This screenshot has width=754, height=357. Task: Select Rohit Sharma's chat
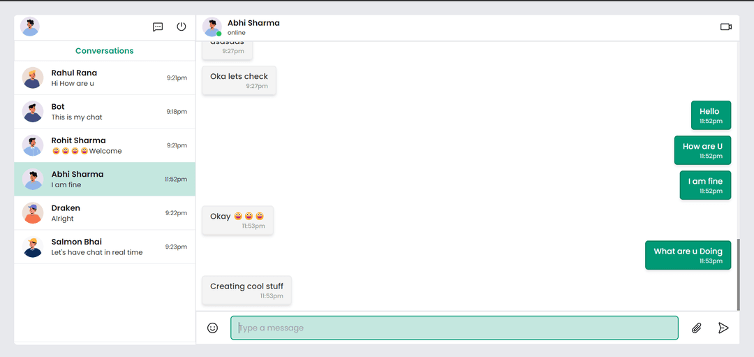pyautogui.click(x=105, y=145)
